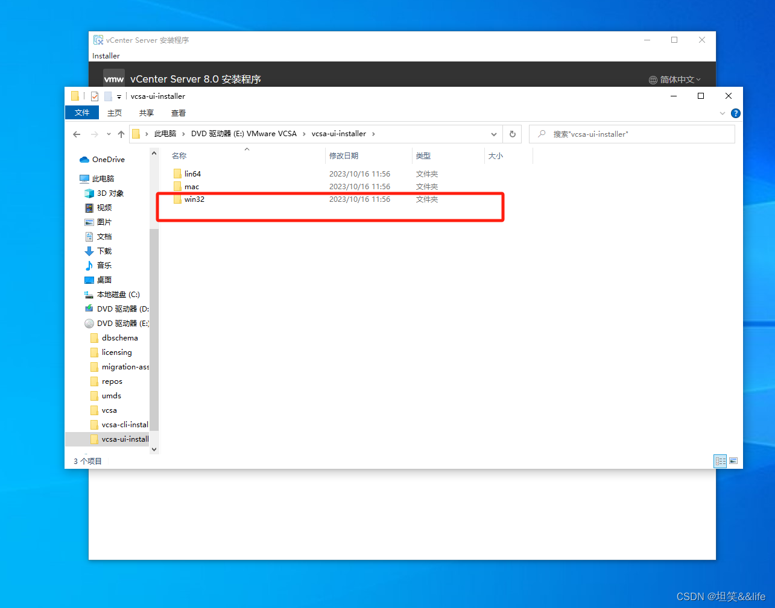Click quick access properties checkmark icon
Viewport: 775px width, 608px height.
click(95, 96)
